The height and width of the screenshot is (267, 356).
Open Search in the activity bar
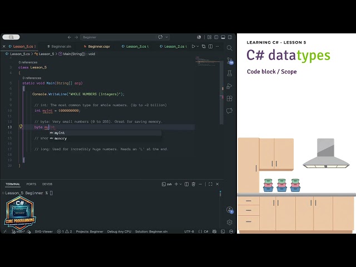pos(230,48)
